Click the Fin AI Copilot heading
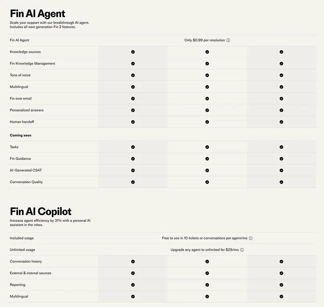Viewport: 324px width, 307px height. pyautogui.click(x=41, y=211)
